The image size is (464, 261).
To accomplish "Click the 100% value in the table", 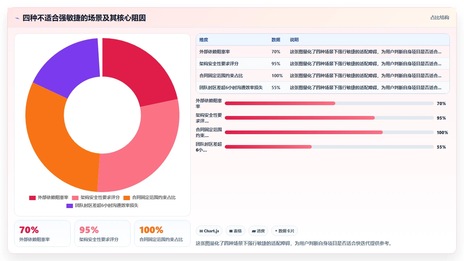I will [277, 76].
